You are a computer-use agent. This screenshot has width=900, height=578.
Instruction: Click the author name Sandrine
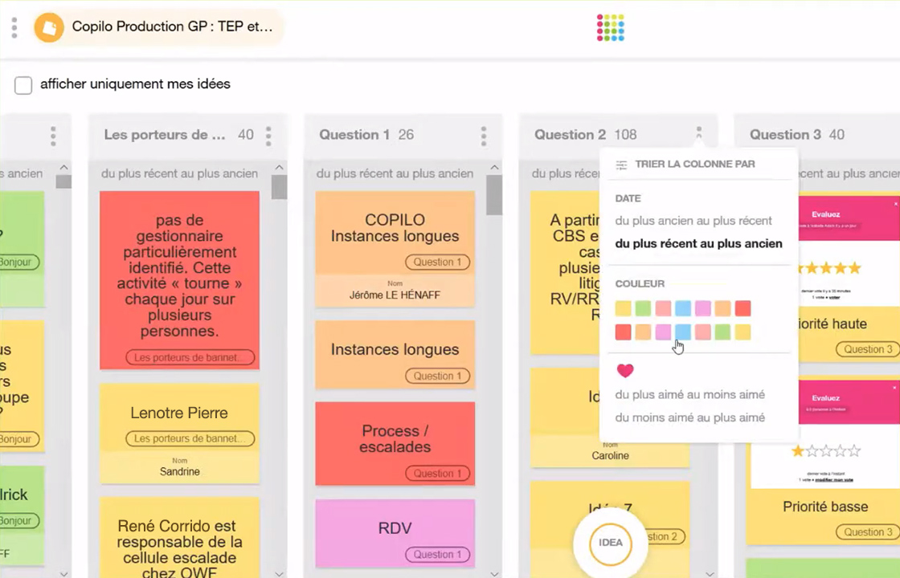(x=180, y=472)
